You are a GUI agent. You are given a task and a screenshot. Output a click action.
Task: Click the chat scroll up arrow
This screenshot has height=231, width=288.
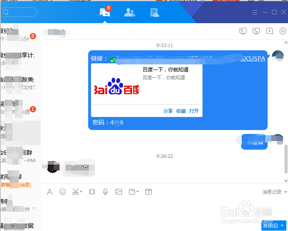286,43
